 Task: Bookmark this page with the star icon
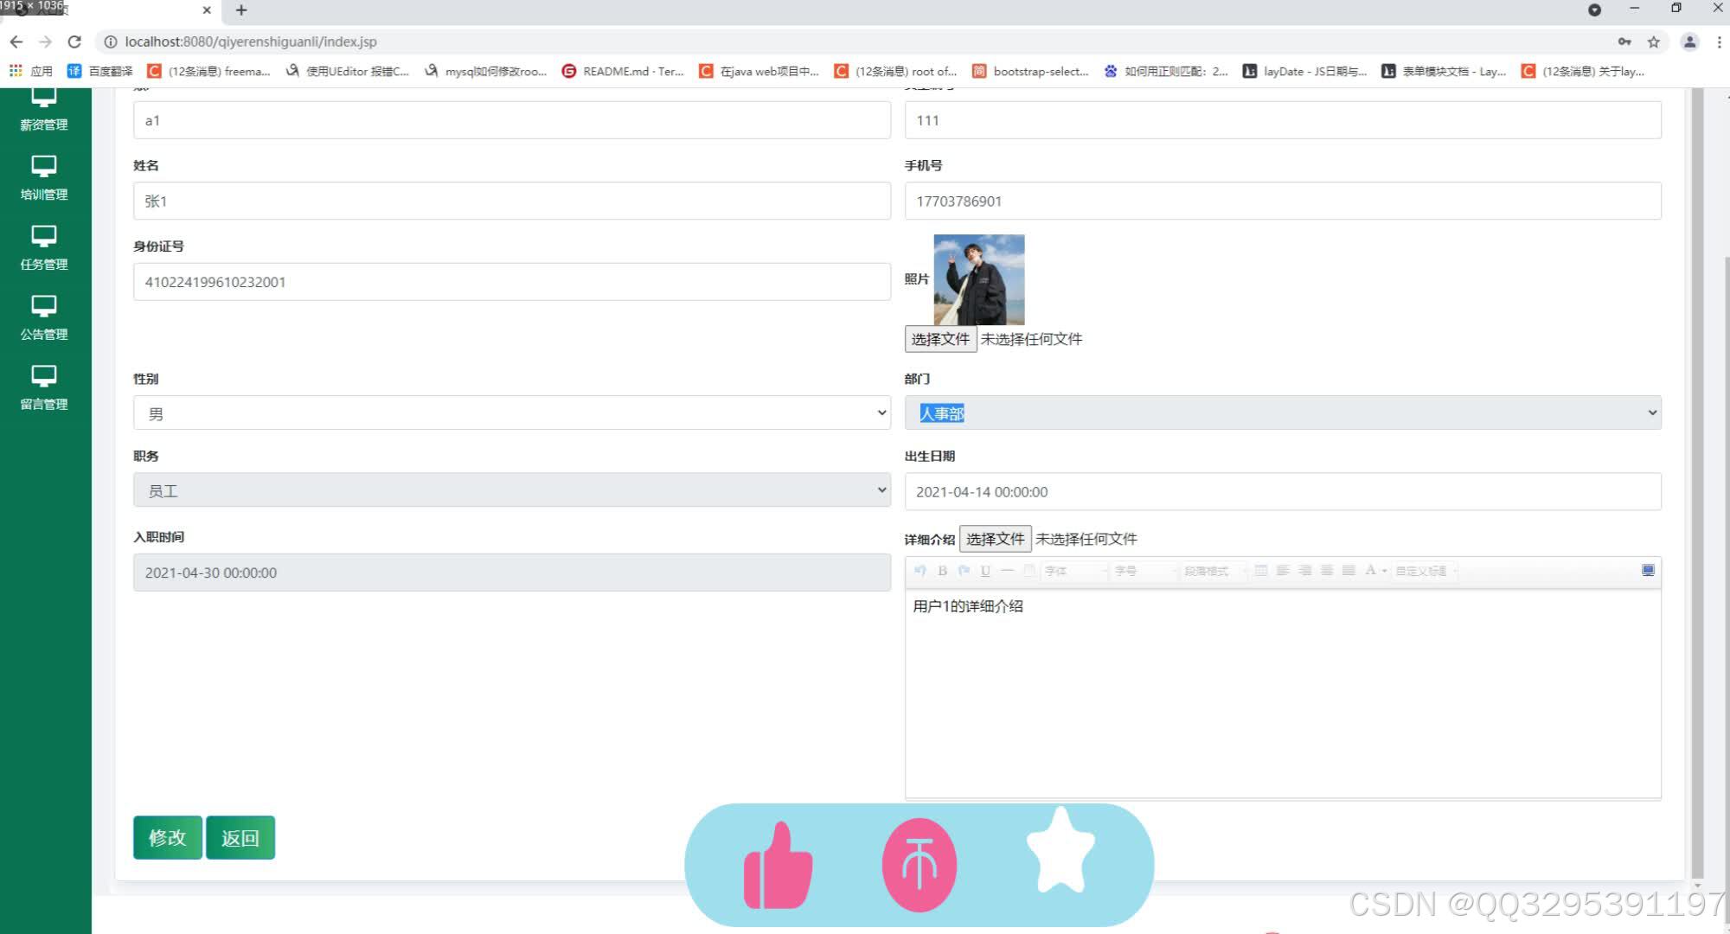1654,42
